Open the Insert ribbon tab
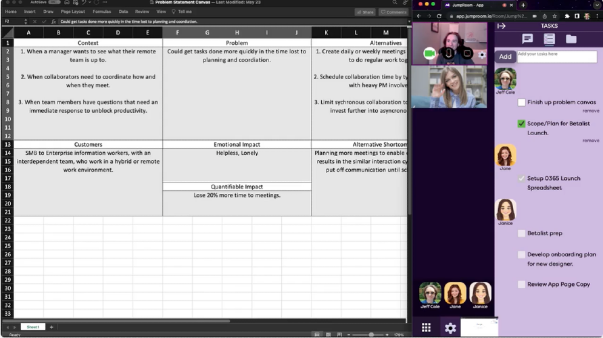This screenshot has width=603, height=338. click(x=30, y=11)
